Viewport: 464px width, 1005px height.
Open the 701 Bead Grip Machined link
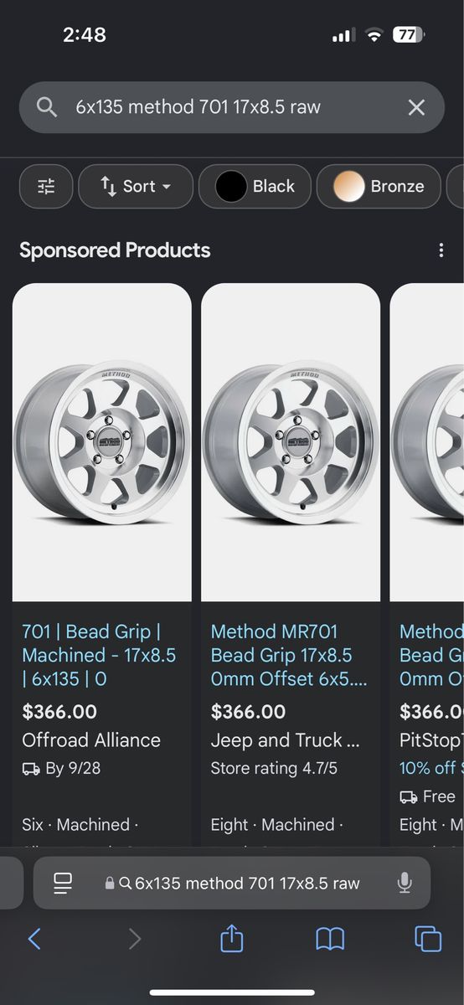99,655
